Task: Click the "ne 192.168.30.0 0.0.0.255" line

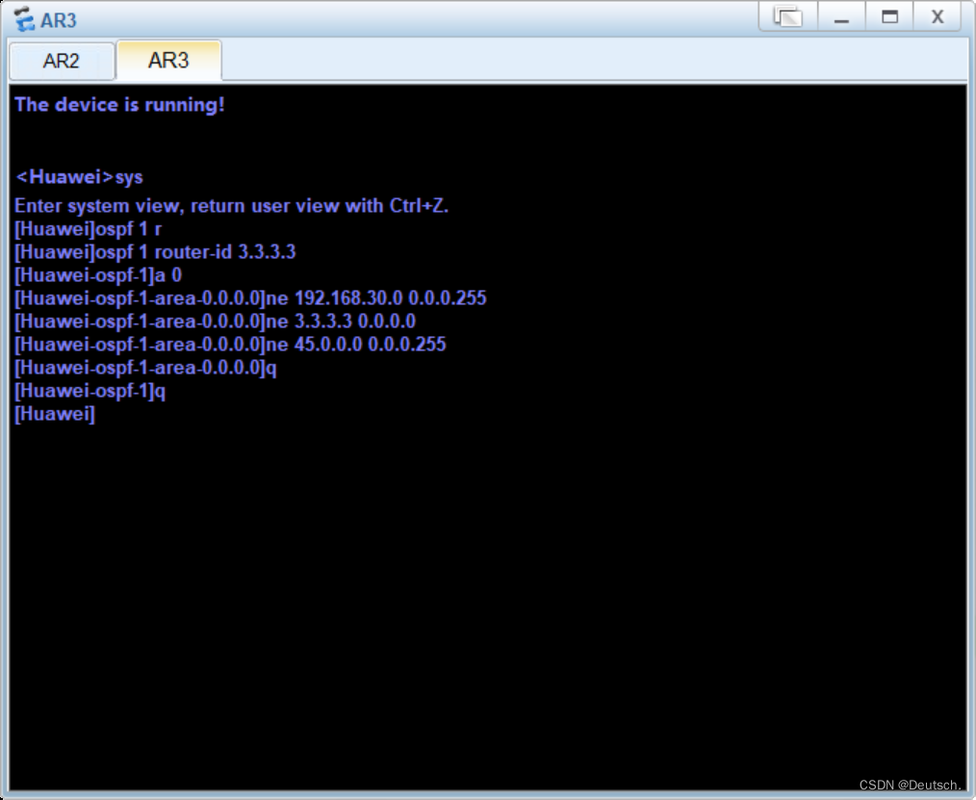Action: pos(250,298)
